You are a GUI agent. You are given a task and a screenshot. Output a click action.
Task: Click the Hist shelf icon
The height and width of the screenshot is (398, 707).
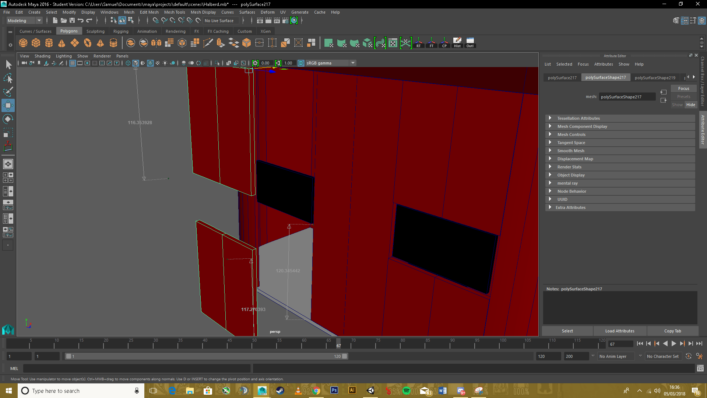457,43
